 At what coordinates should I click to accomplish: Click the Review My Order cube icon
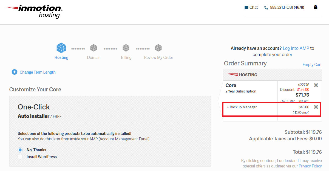158,48
